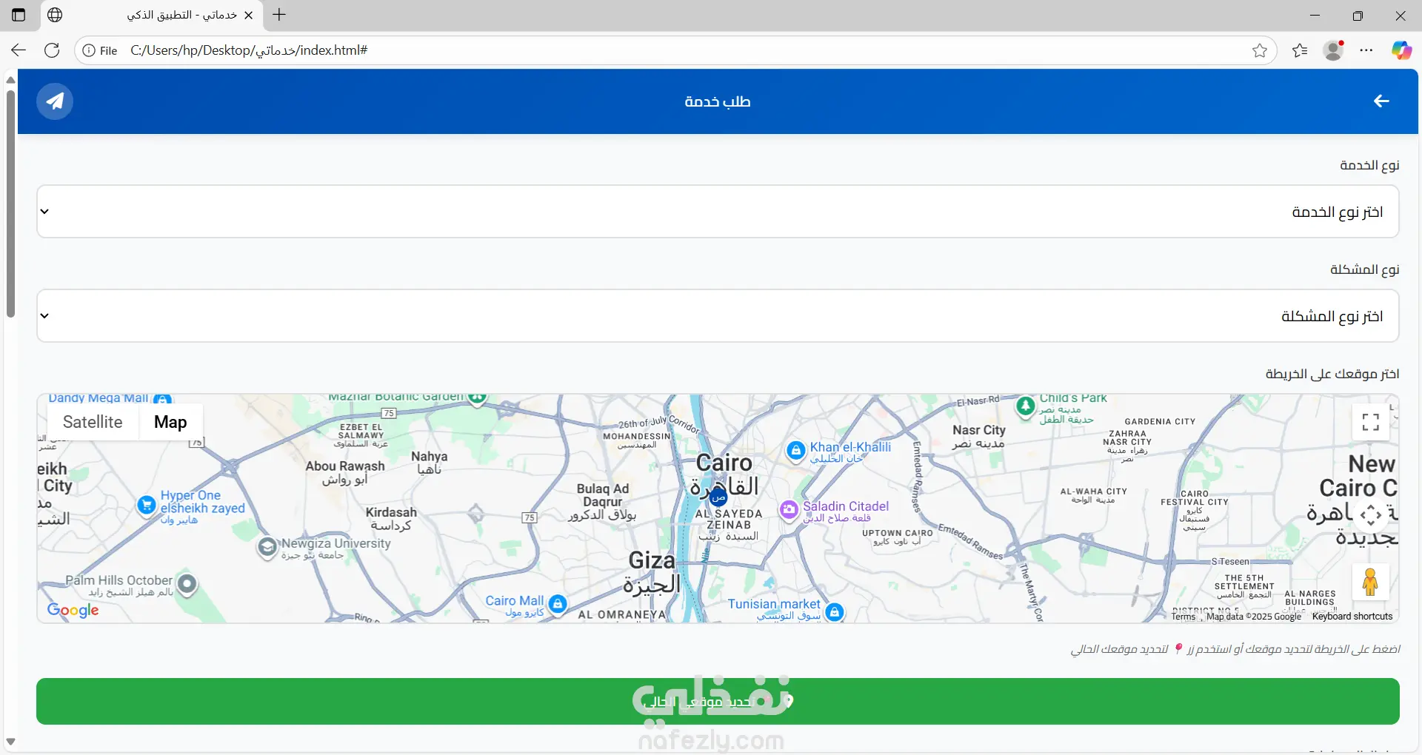Open the service type dropdown اختر نوع الخدمة

point(718,212)
